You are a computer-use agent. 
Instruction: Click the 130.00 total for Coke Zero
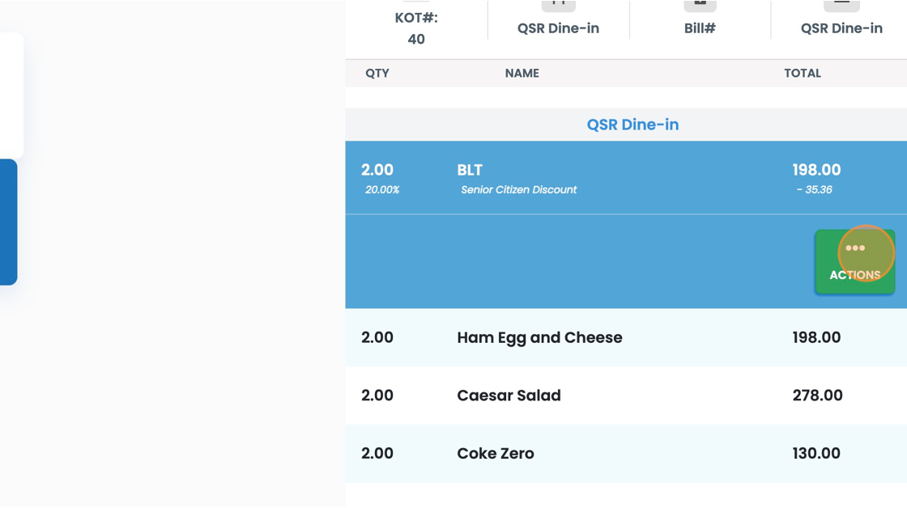(817, 453)
